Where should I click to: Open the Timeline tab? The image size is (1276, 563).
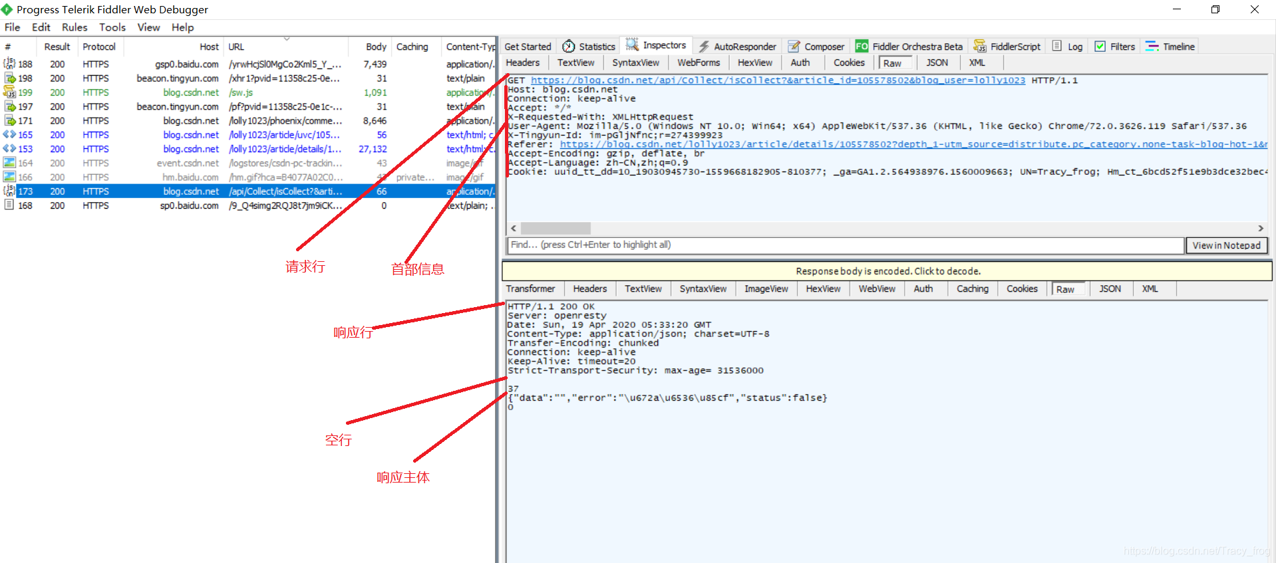click(x=1170, y=47)
